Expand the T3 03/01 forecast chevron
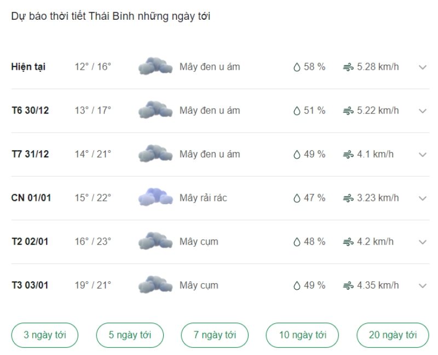Screen dimensions: 438x355 click(423, 285)
